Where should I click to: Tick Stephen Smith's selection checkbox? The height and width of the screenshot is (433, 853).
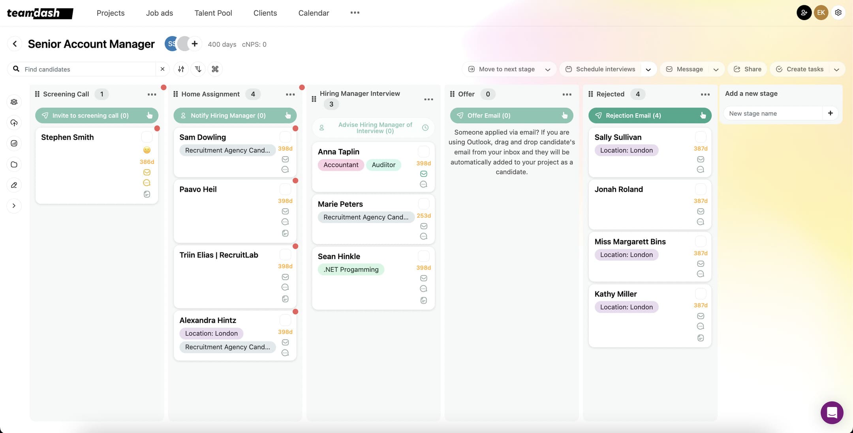point(147,137)
